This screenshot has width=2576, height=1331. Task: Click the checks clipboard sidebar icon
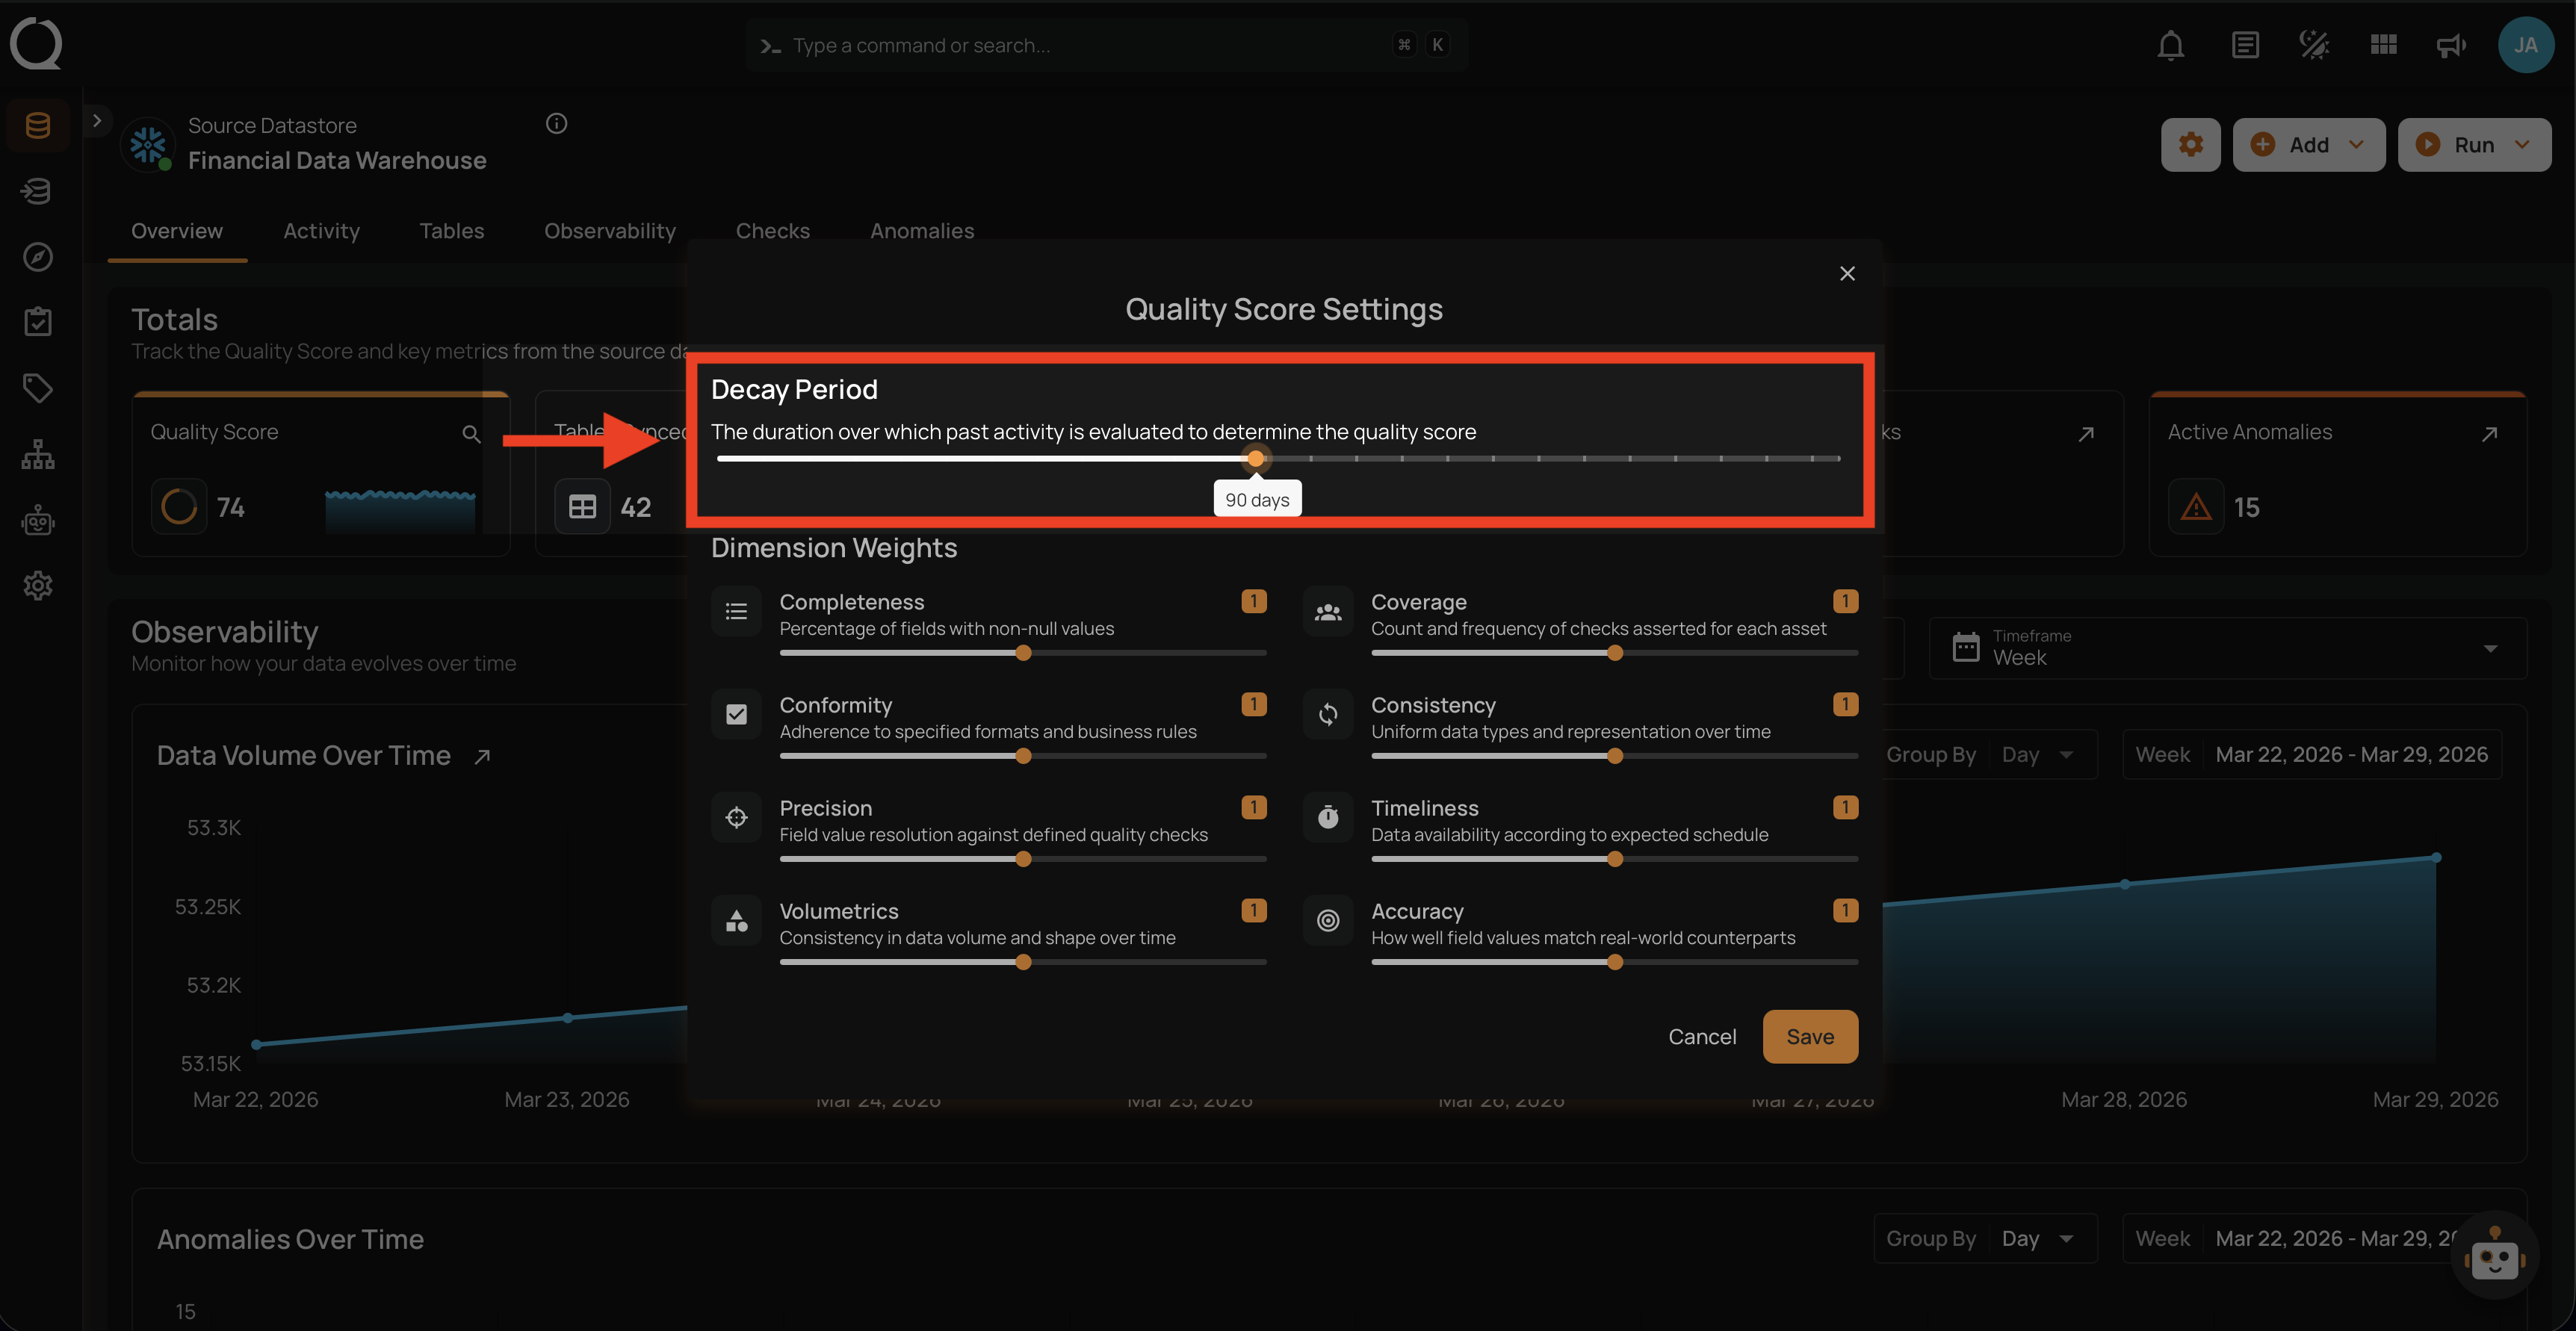(x=38, y=322)
